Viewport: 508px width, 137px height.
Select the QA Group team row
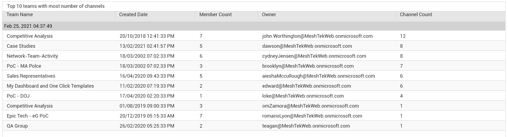point(254,126)
